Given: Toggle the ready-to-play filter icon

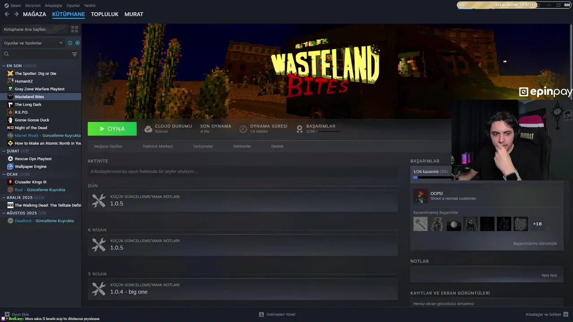Looking at the screenshot, I should pyautogui.click(x=77, y=43).
